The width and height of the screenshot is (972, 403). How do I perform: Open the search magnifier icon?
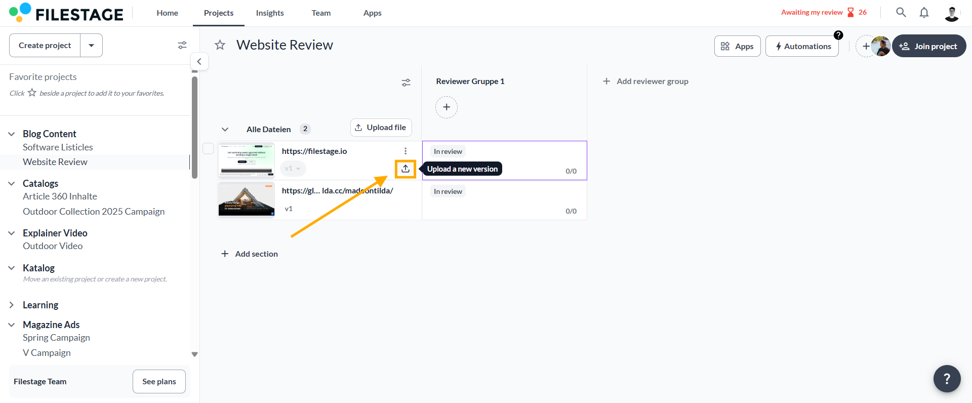901,13
